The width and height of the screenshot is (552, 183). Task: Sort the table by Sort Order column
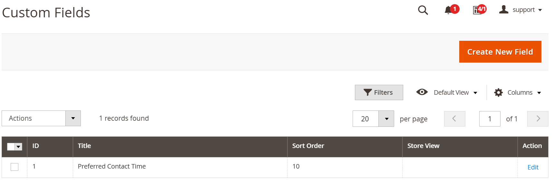(308, 146)
